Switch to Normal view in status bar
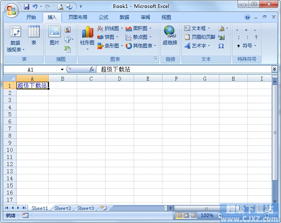Screen dimensions: 281x223 (x=179, y=215)
